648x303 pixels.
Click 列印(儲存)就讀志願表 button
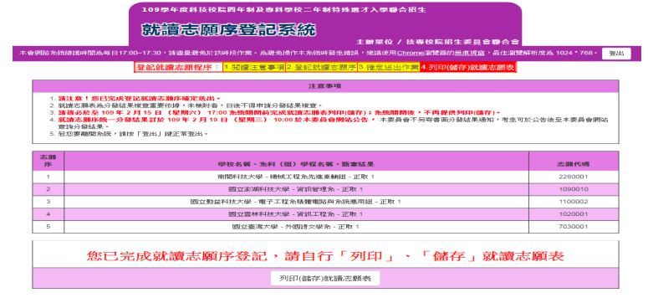point(325,278)
